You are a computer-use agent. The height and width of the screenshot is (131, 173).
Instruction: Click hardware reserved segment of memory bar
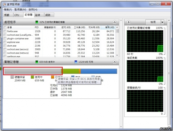(33, 71)
